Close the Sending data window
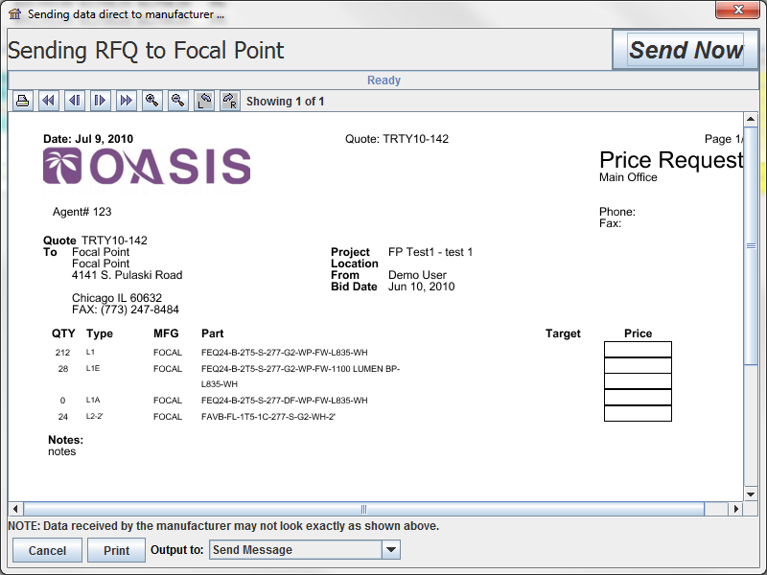767x575 pixels. coord(738,10)
